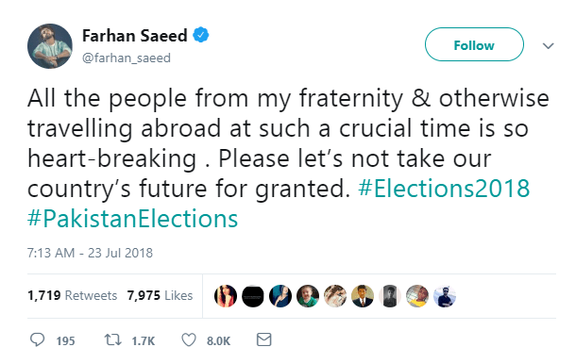Open the #PakistanElections hashtag
This screenshot has width=576, height=364.
tap(132, 219)
